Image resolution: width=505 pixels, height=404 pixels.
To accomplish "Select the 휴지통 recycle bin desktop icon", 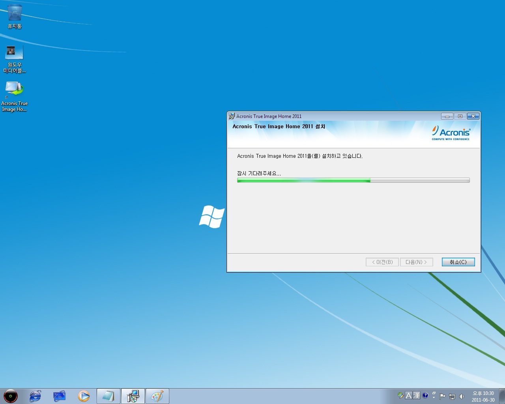I will (15, 17).
